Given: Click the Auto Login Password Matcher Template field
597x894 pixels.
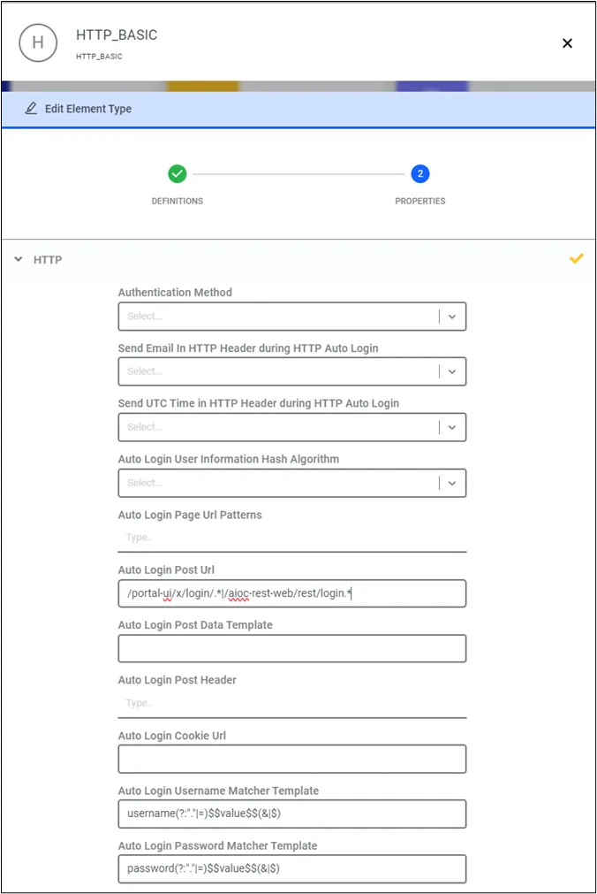Looking at the screenshot, I should (292, 869).
